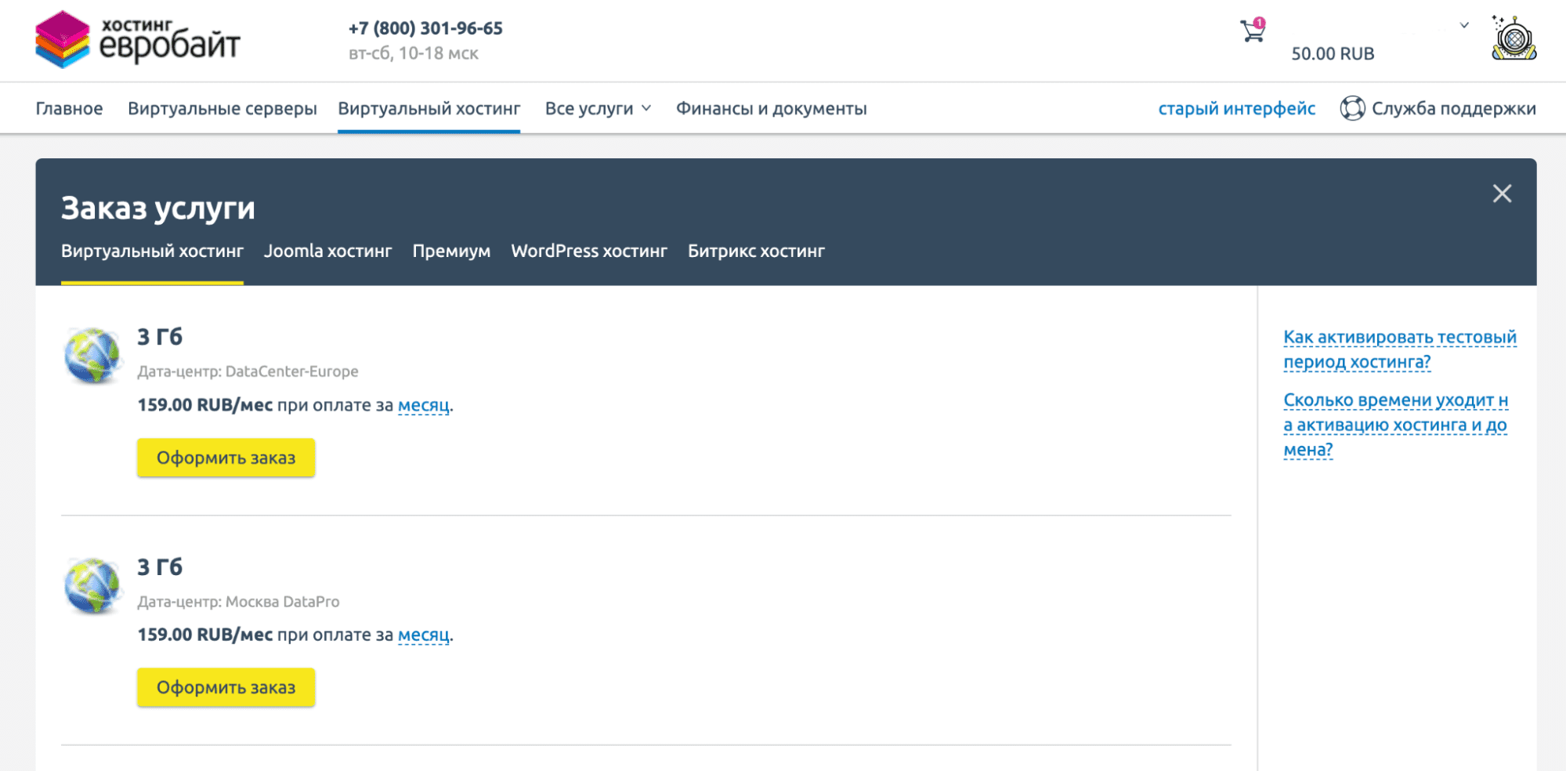Change payment period for DataCenter-Europe plan

click(423, 405)
